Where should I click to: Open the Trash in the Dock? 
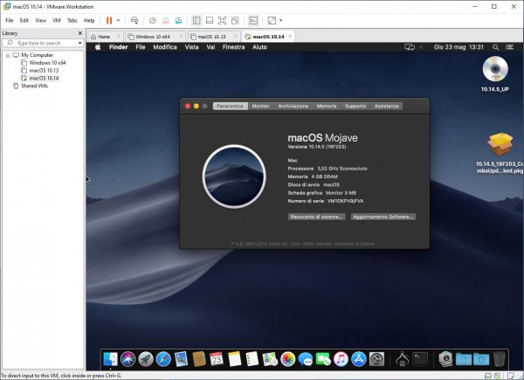(x=500, y=359)
